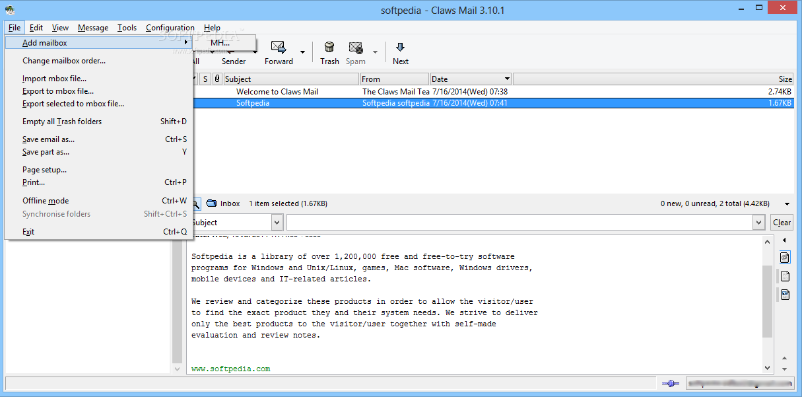Sort by attachment column header
This screenshot has height=397, width=802.
217,79
